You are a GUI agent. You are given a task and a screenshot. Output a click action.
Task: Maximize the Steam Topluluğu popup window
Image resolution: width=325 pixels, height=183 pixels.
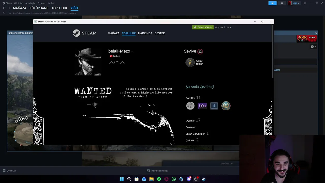(x=262, y=22)
